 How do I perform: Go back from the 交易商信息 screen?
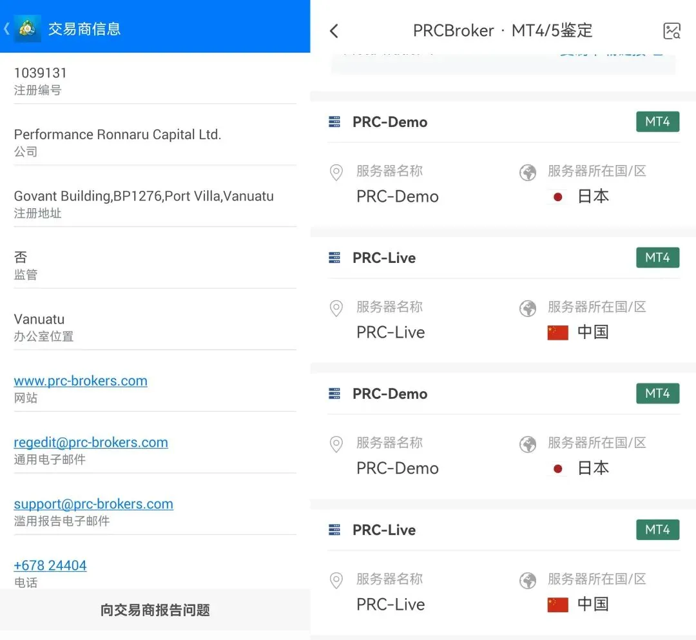pyautogui.click(x=6, y=29)
